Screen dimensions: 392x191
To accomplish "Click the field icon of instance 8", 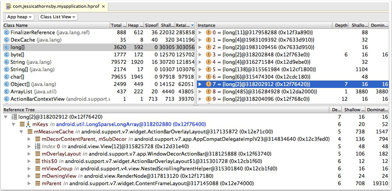I will click(x=209, y=91).
